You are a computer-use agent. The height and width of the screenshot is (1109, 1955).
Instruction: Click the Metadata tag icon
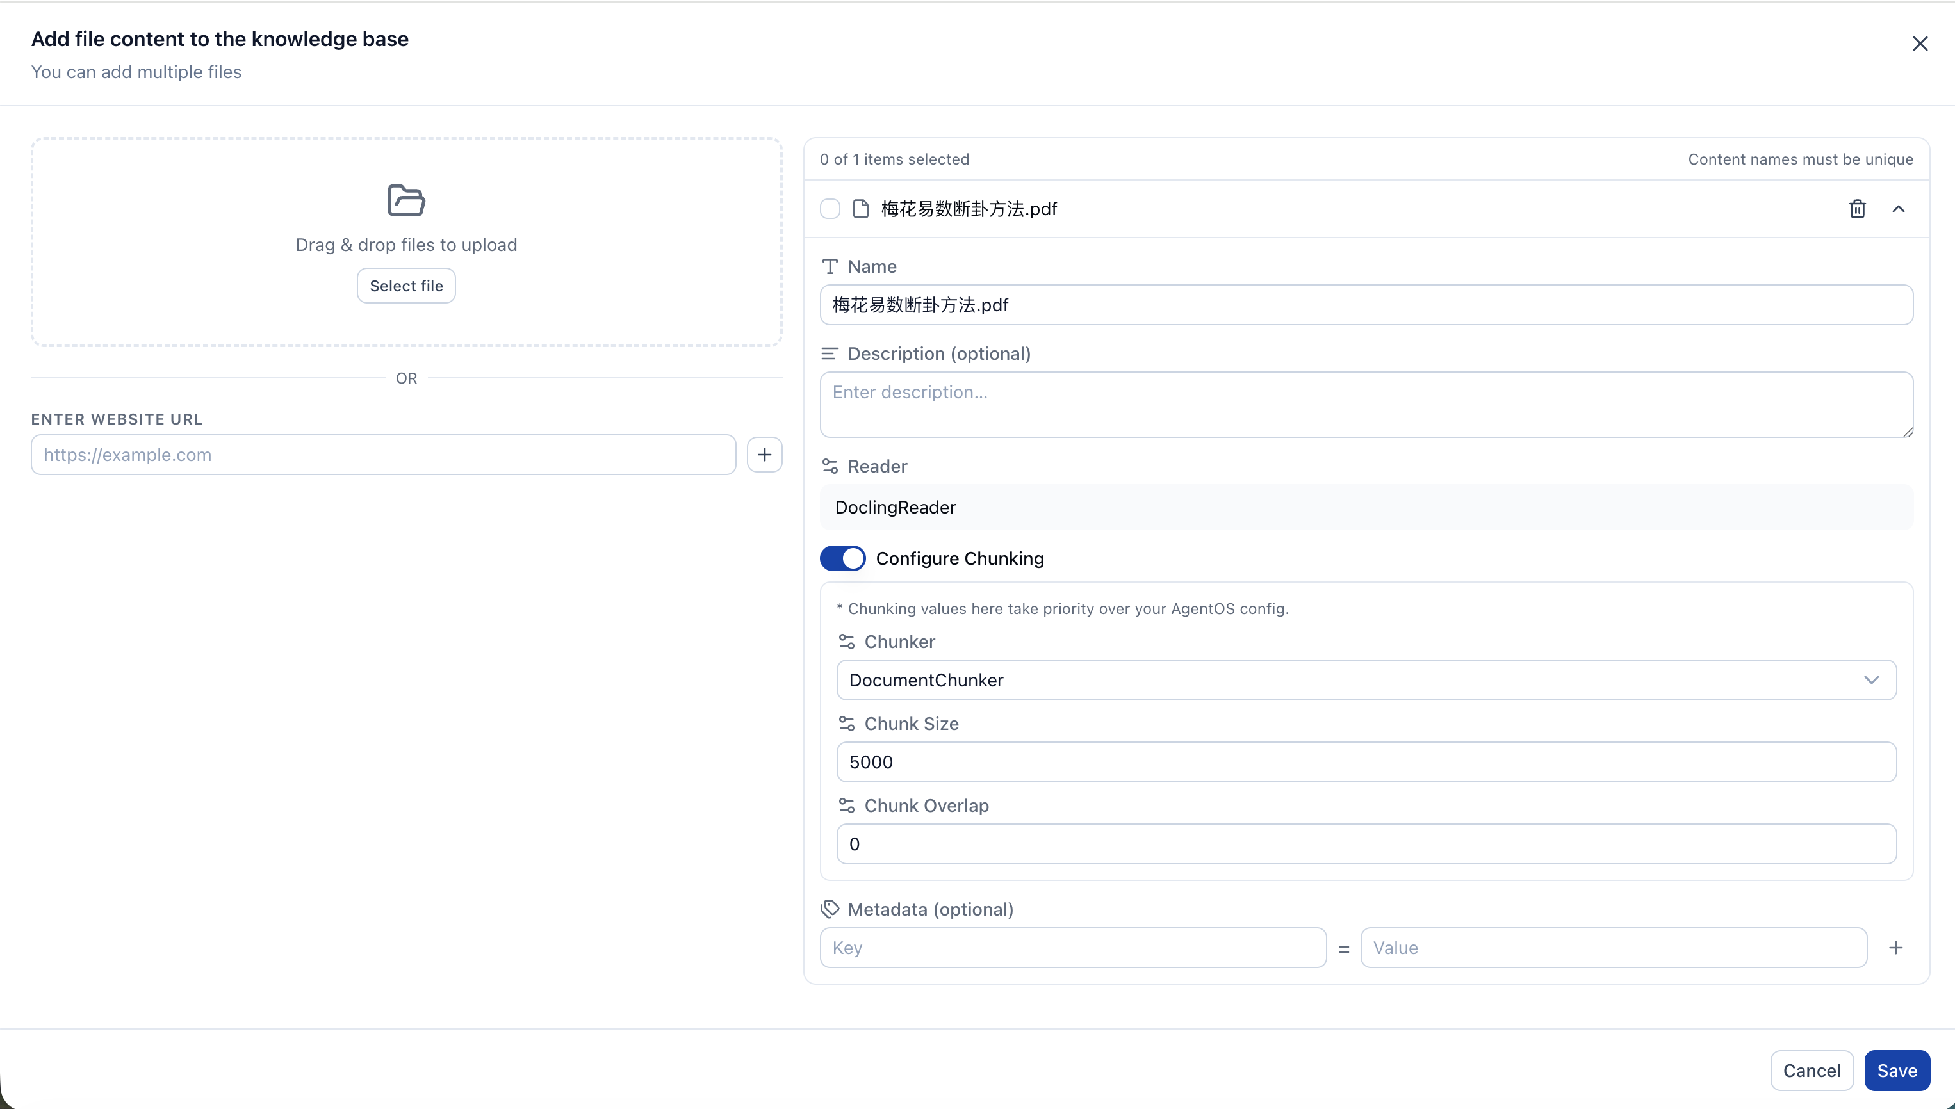830,909
